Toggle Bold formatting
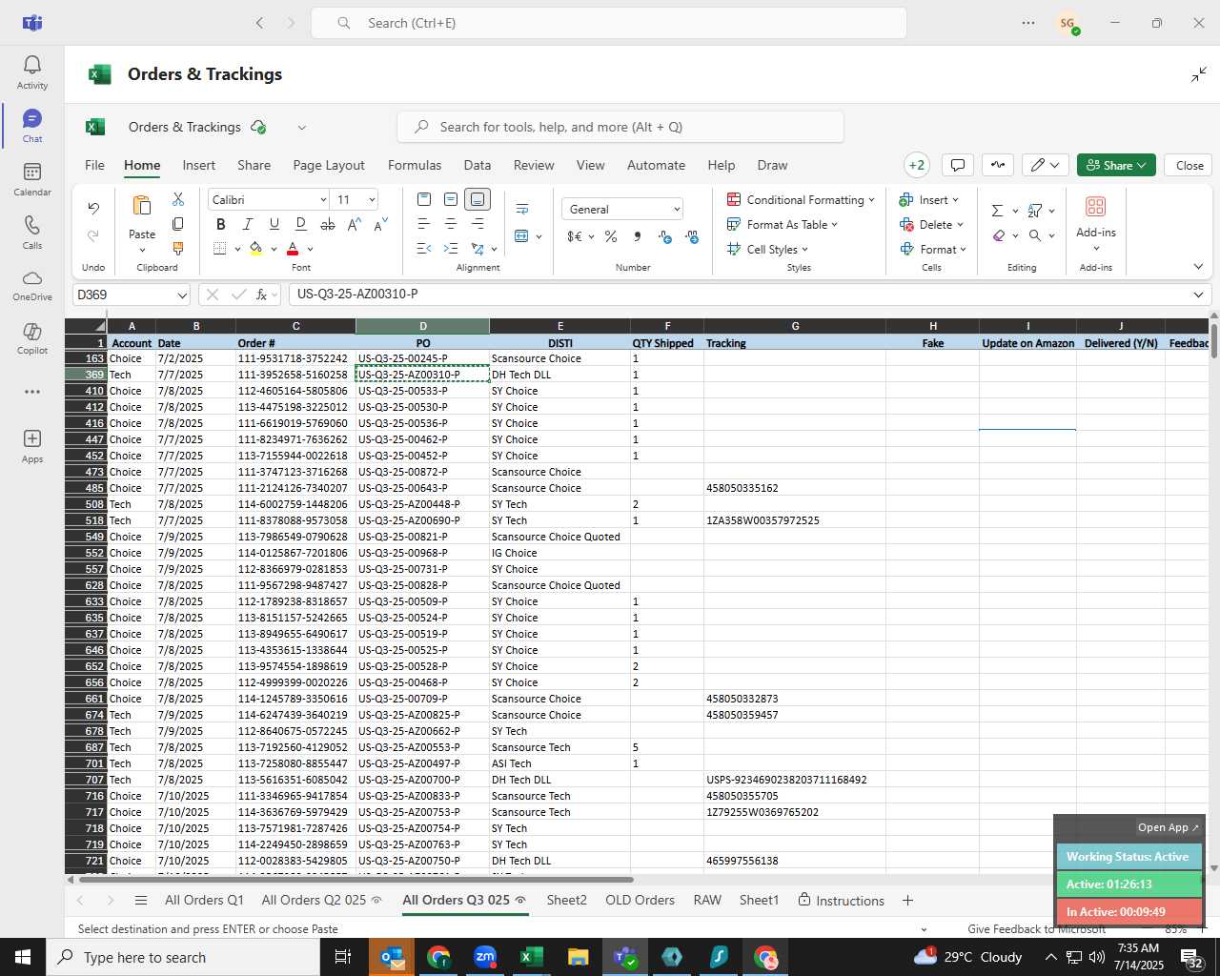This screenshot has width=1220, height=976. (221, 225)
